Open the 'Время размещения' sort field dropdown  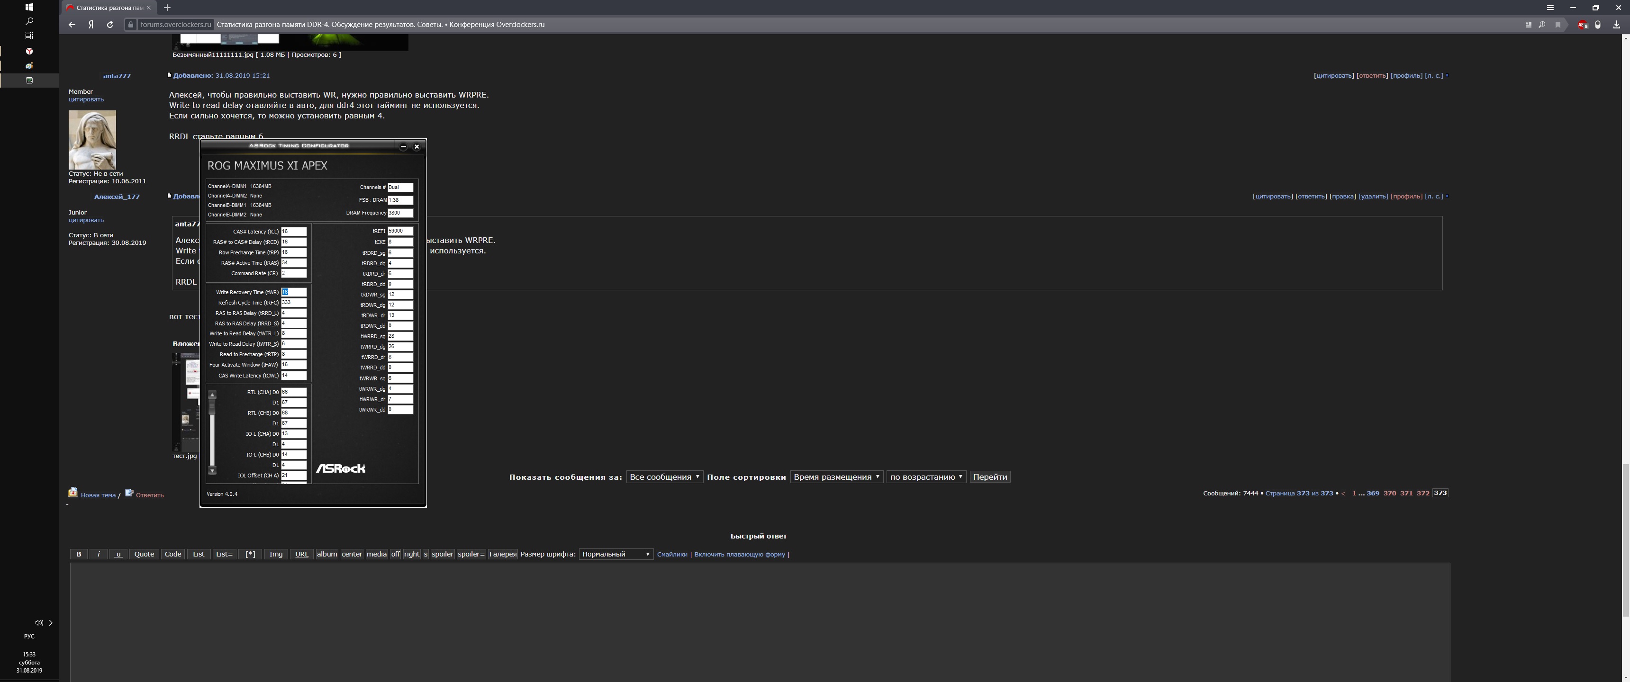836,477
